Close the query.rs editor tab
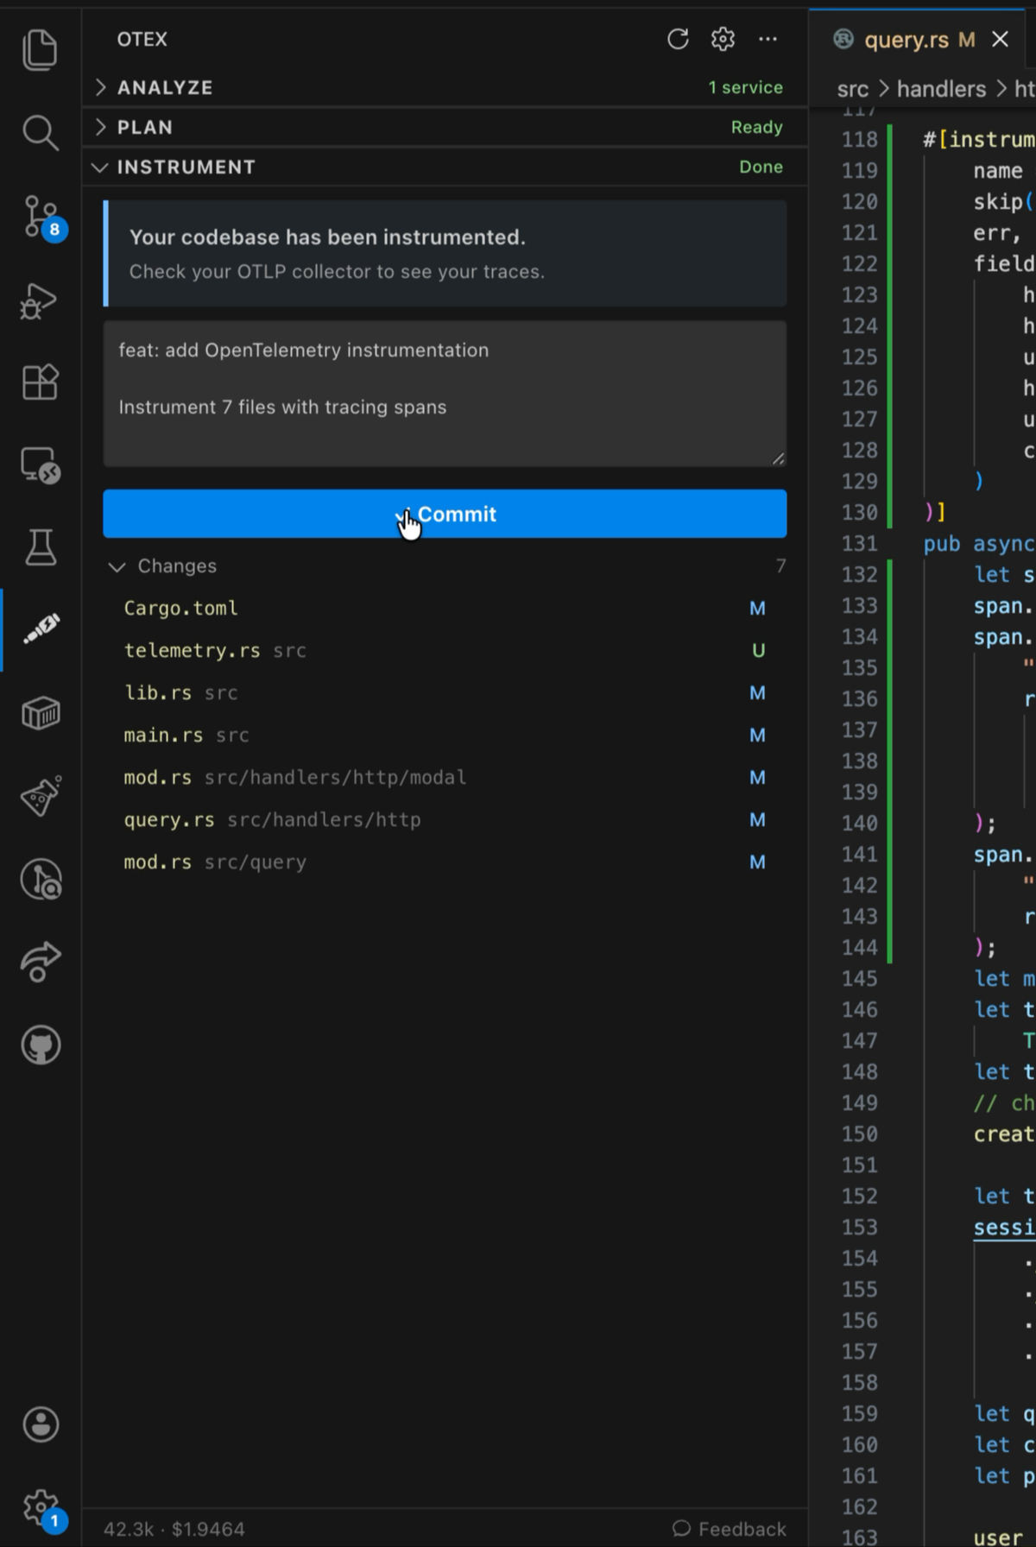Screen dimensions: 1036x1547 1000,39
